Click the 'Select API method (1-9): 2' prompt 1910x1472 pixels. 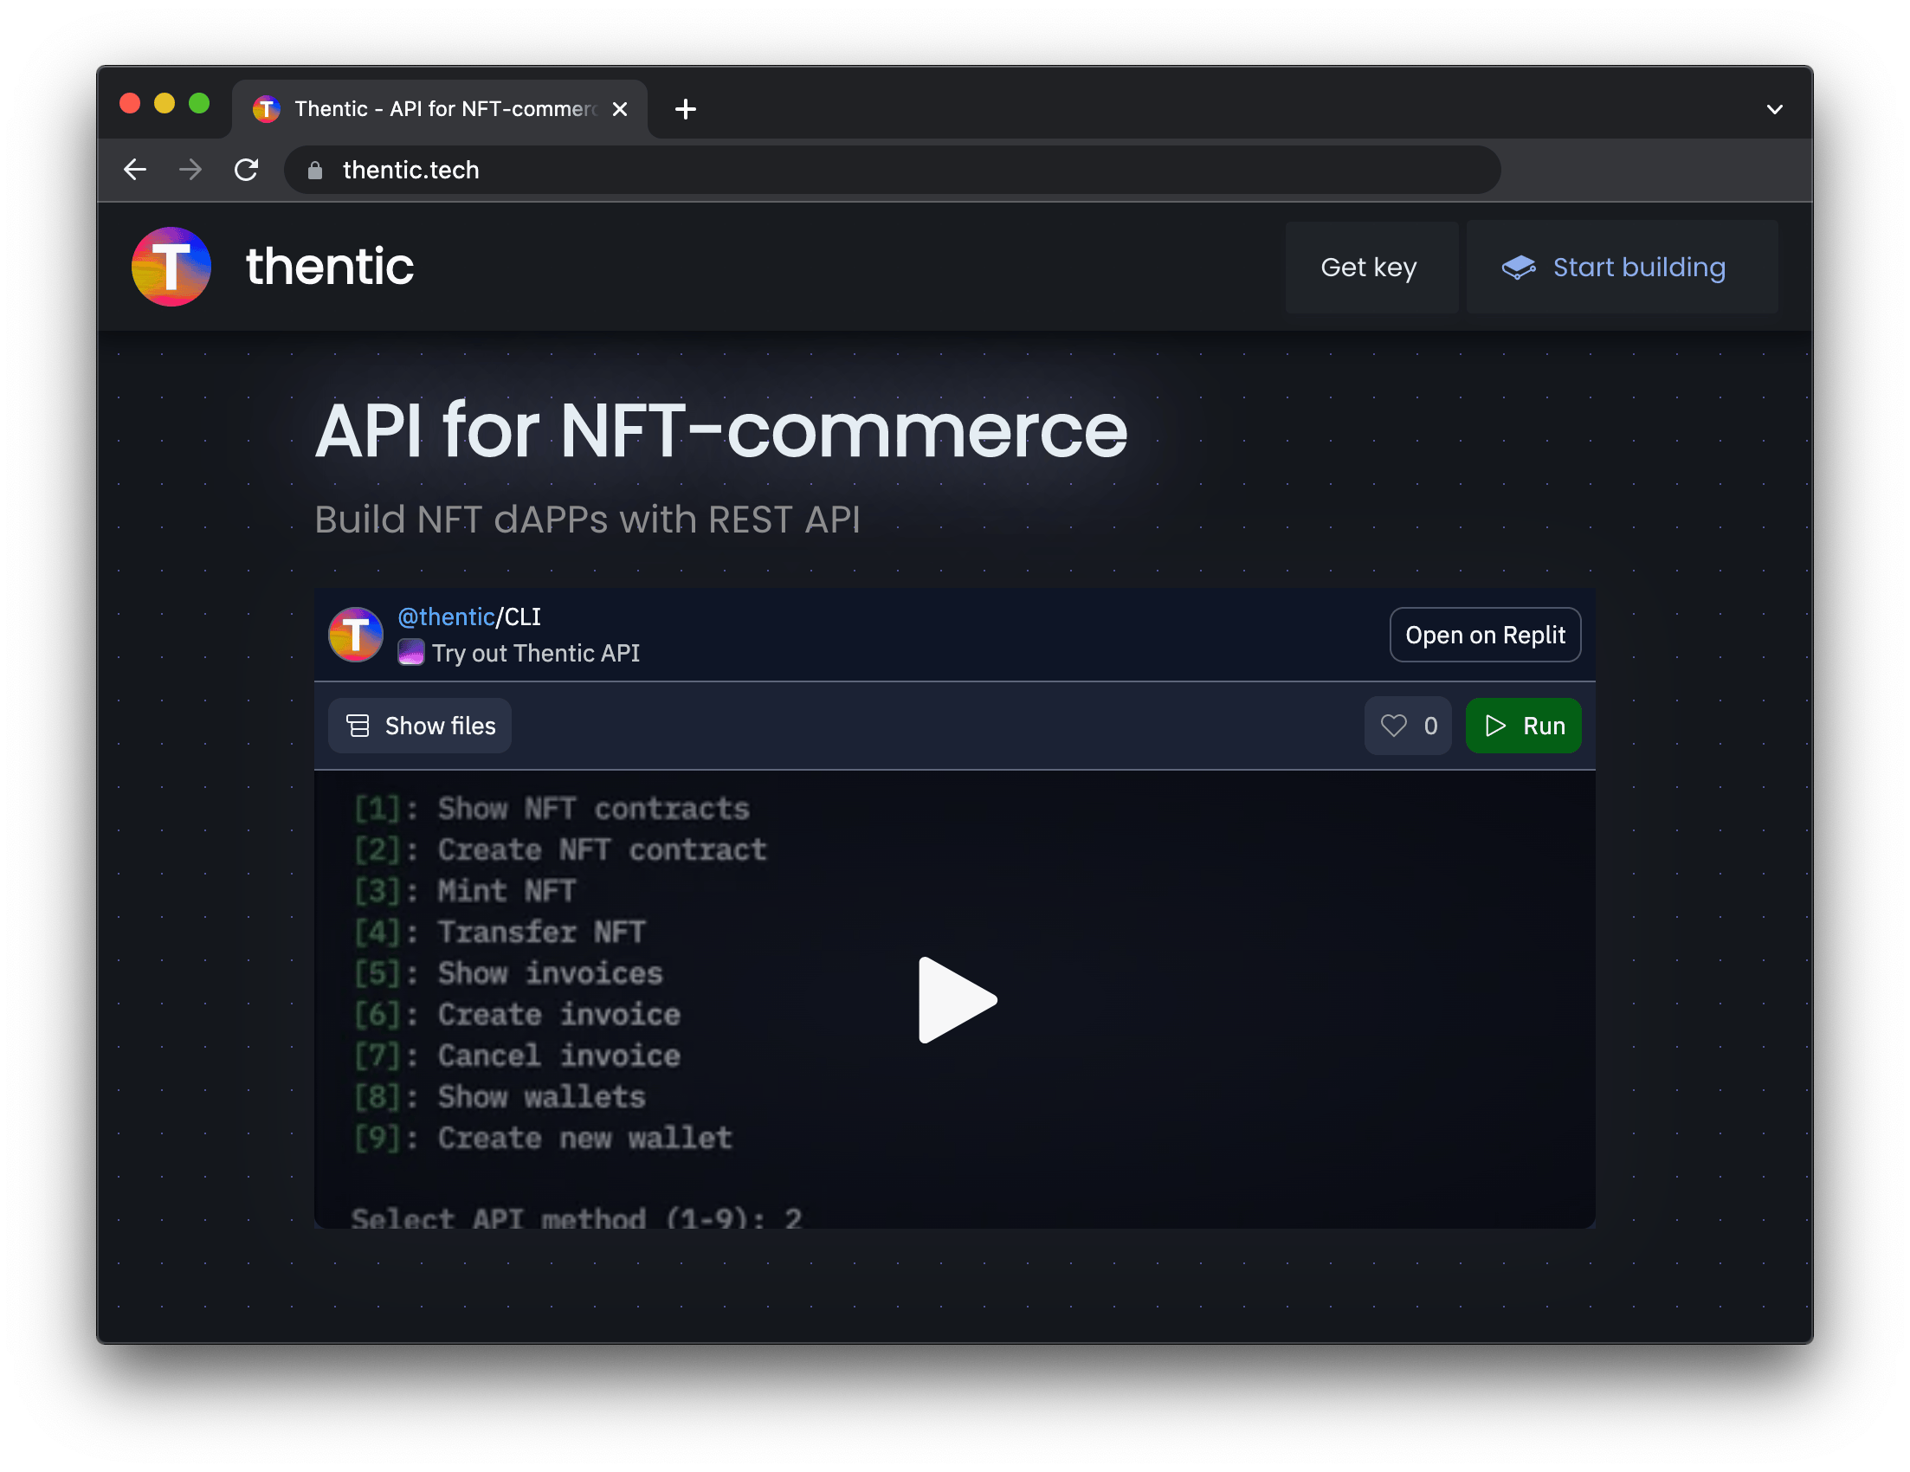[x=578, y=1217]
